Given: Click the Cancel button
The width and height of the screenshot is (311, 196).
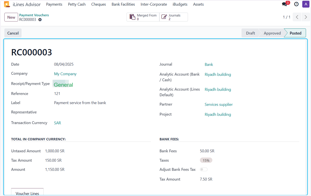Looking at the screenshot, I should (13, 33).
